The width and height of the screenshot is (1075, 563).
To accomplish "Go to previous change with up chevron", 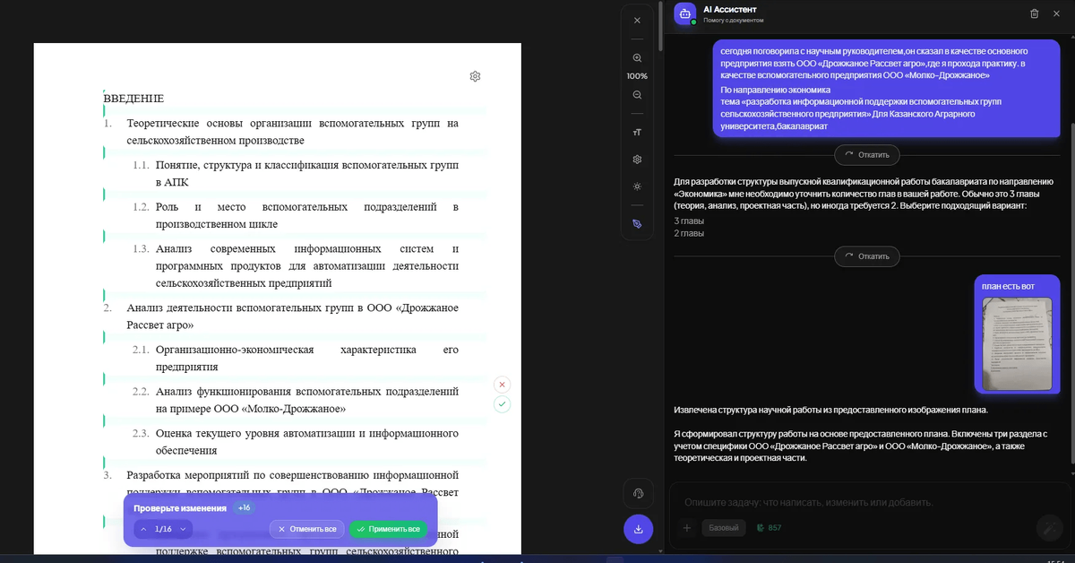I will click(x=143, y=529).
